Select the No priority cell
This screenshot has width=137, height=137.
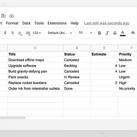click(x=127, y=88)
